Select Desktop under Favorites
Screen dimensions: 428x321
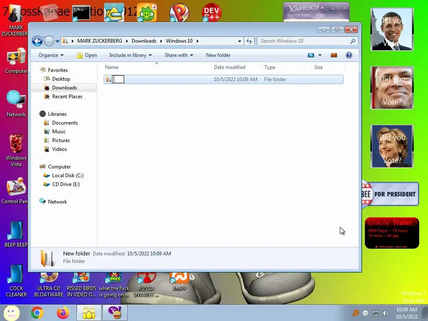pos(61,79)
